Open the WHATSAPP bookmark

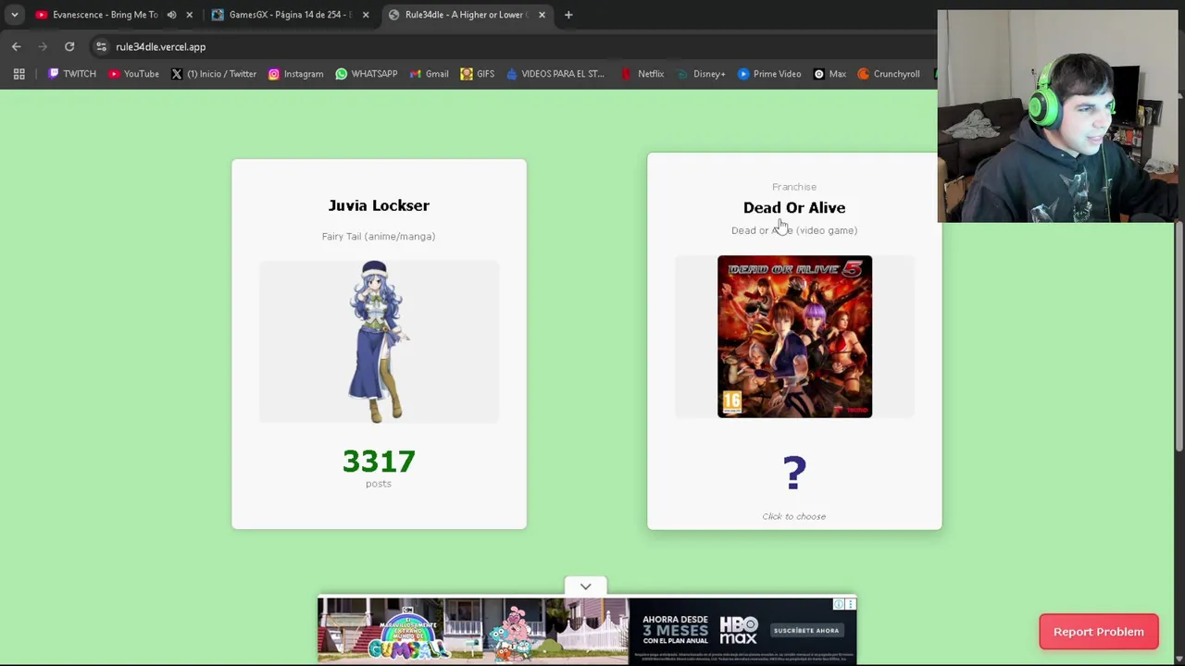click(366, 74)
